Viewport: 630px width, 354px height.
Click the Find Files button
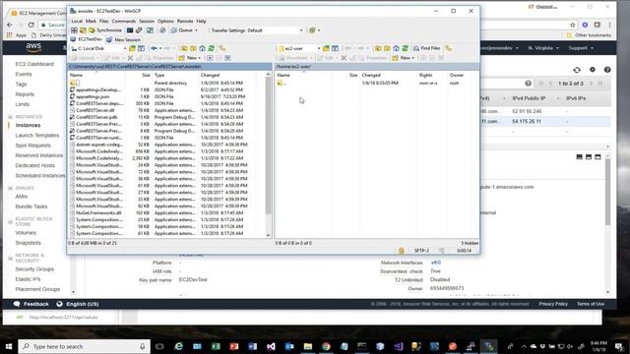click(x=426, y=48)
